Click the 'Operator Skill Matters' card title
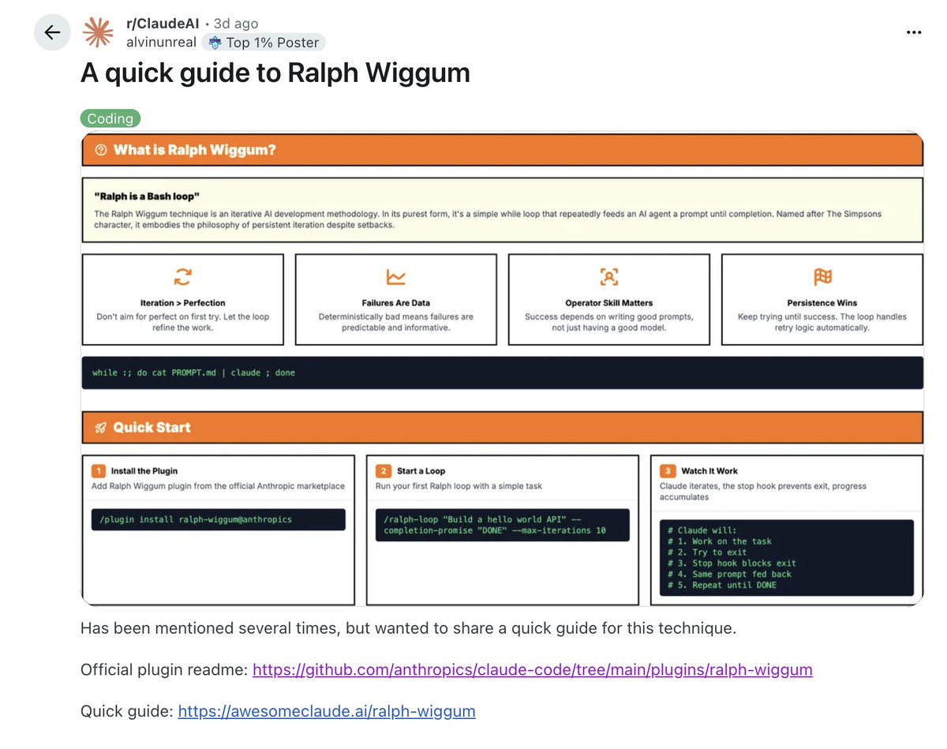 609,303
